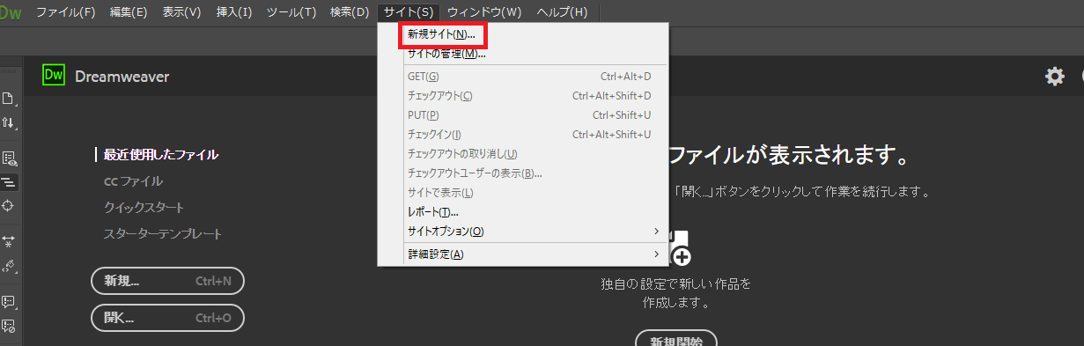Click the Inspect crosshair icon in toolbar
Image resolution: width=1084 pixels, height=346 pixels.
pos(9,205)
